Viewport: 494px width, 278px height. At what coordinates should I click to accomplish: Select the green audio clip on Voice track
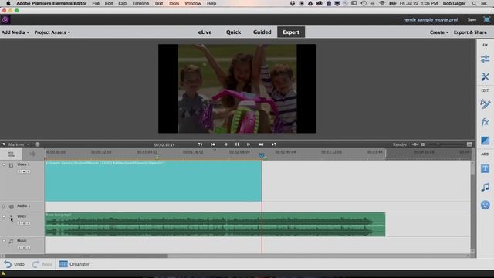coord(215,225)
